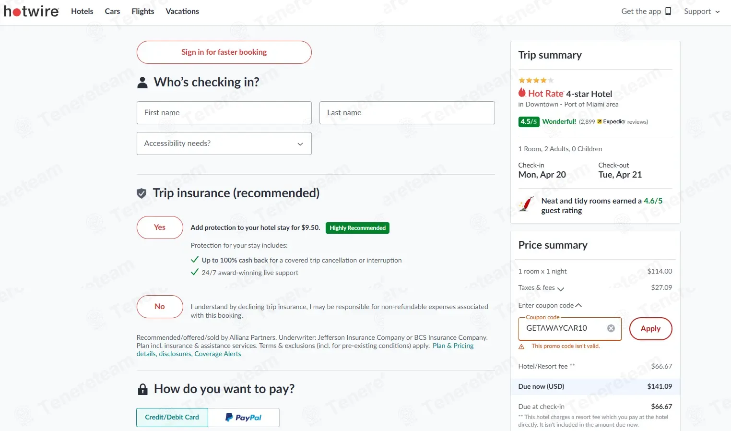
Task: Open the disclosures, Coverage Alerts link
Action: coord(200,354)
